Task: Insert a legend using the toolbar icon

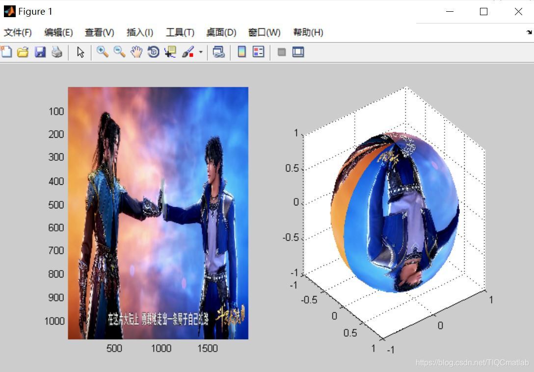Action: (259, 52)
